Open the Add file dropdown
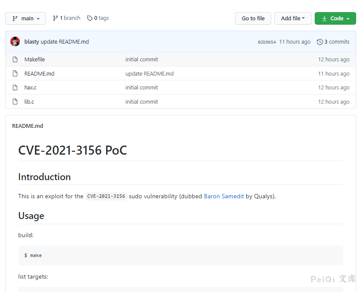Screen dimensions: 360x292 pyautogui.click(x=293, y=18)
